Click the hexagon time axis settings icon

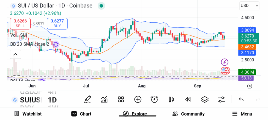[249, 86]
